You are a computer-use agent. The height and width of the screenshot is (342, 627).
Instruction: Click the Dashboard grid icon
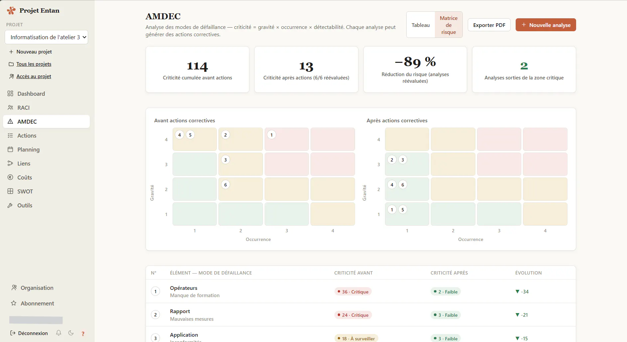coord(10,94)
